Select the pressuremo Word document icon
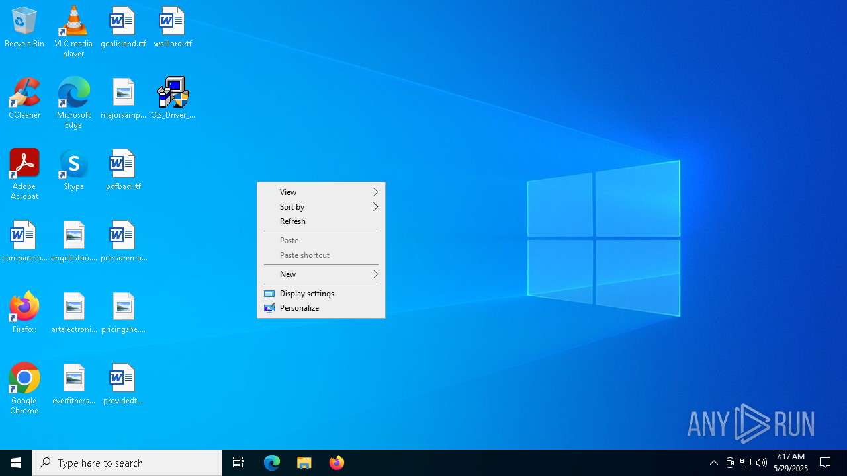 point(123,241)
